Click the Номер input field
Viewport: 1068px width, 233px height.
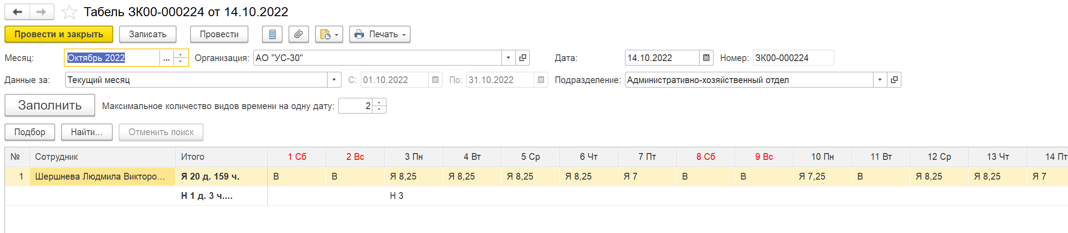pyautogui.click(x=793, y=58)
